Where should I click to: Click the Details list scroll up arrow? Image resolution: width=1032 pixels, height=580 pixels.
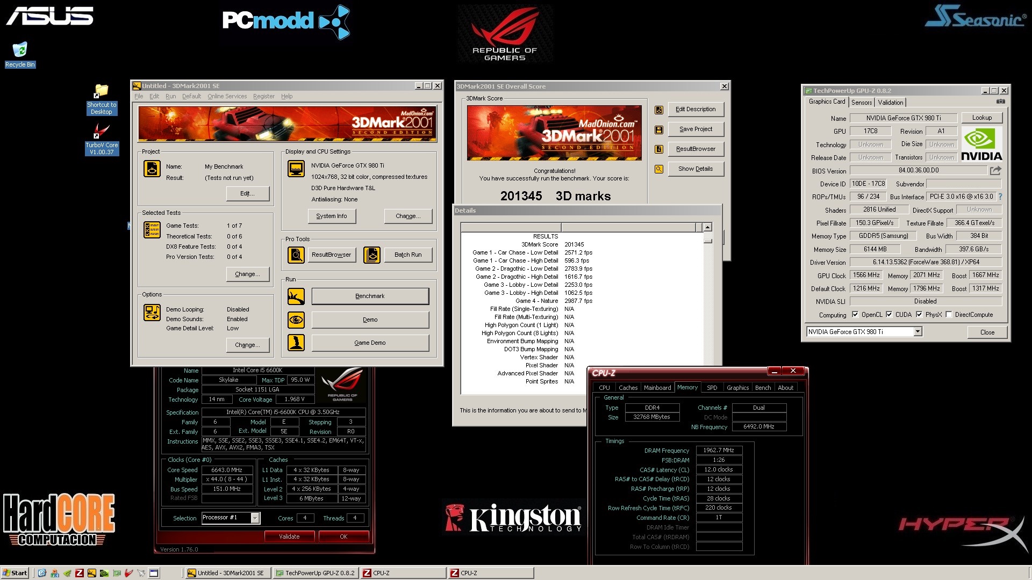[x=707, y=227]
